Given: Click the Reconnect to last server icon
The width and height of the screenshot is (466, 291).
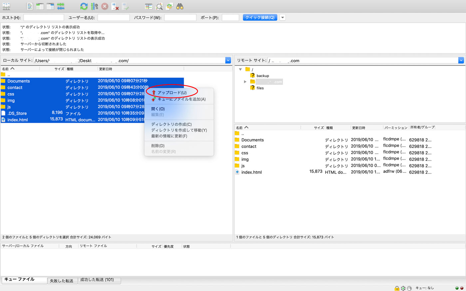Looking at the screenshot, I should coord(125,6).
